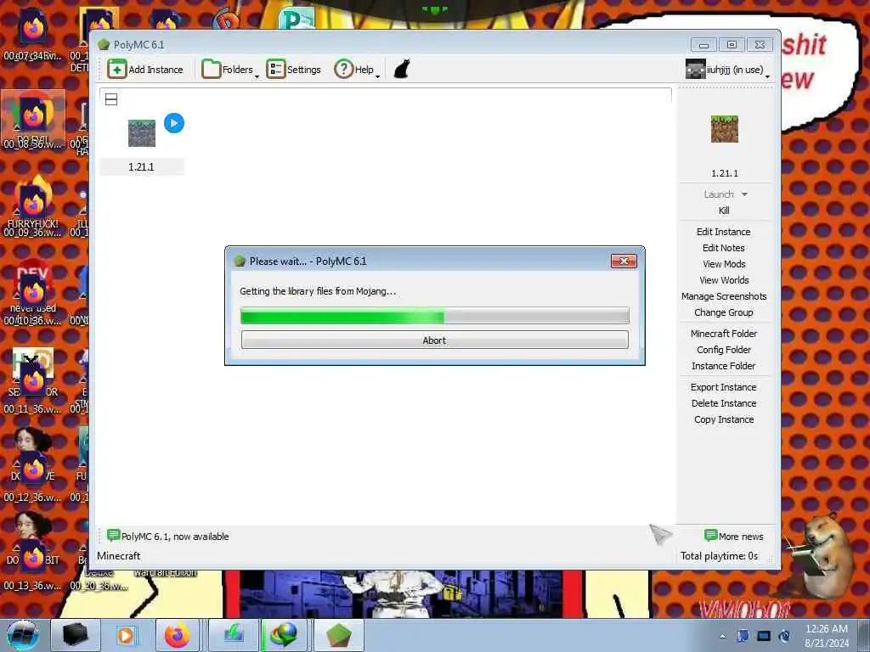Open Firefox from the taskbar

point(177,635)
